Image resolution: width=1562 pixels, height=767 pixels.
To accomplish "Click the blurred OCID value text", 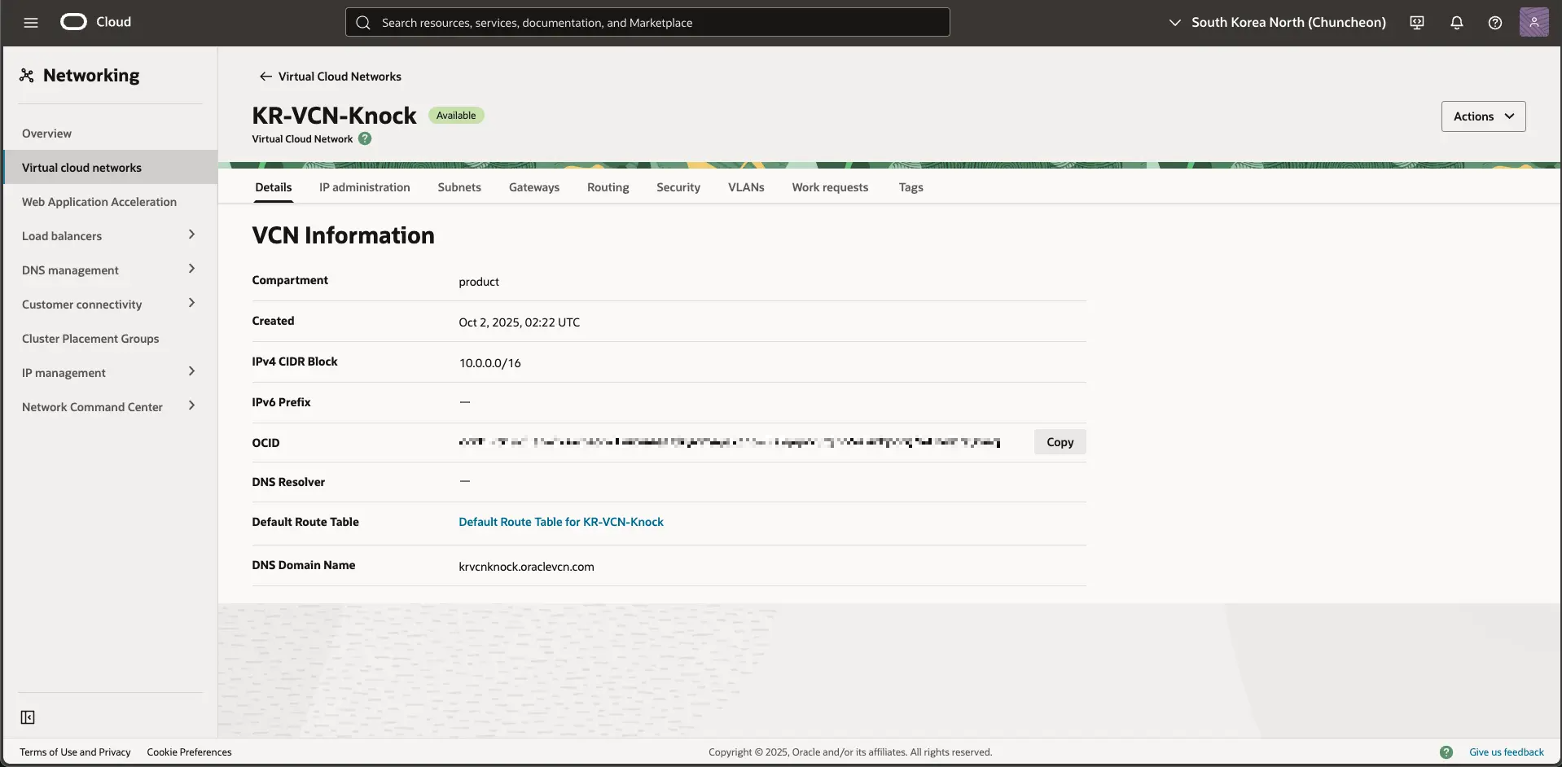I will coord(730,442).
